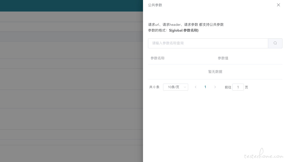Click the 前往 page number input box
This screenshot has width=284, height=162.
click(x=238, y=87)
